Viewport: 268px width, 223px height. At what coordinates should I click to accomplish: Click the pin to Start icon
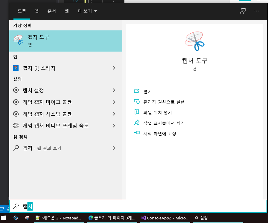[137, 133]
